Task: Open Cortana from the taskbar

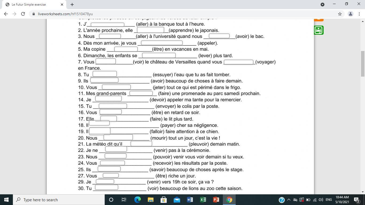Action: pyautogui.click(x=111, y=200)
